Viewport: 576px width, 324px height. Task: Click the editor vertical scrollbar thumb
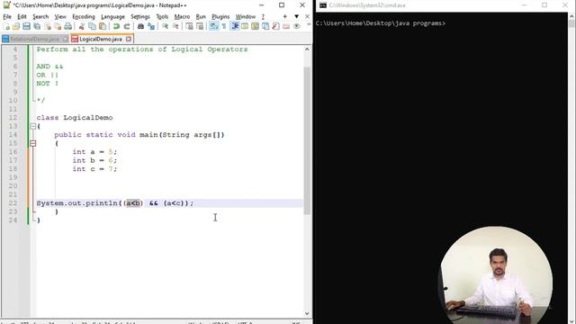click(x=307, y=140)
